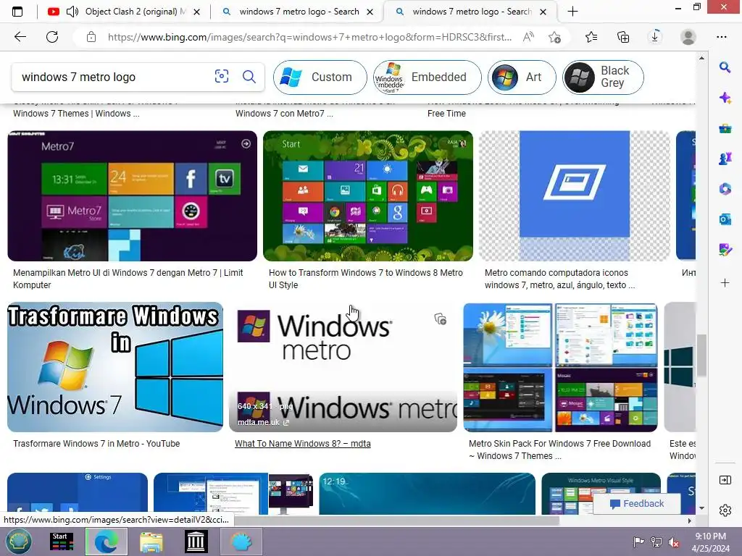View site information via the lock icon

(91, 37)
